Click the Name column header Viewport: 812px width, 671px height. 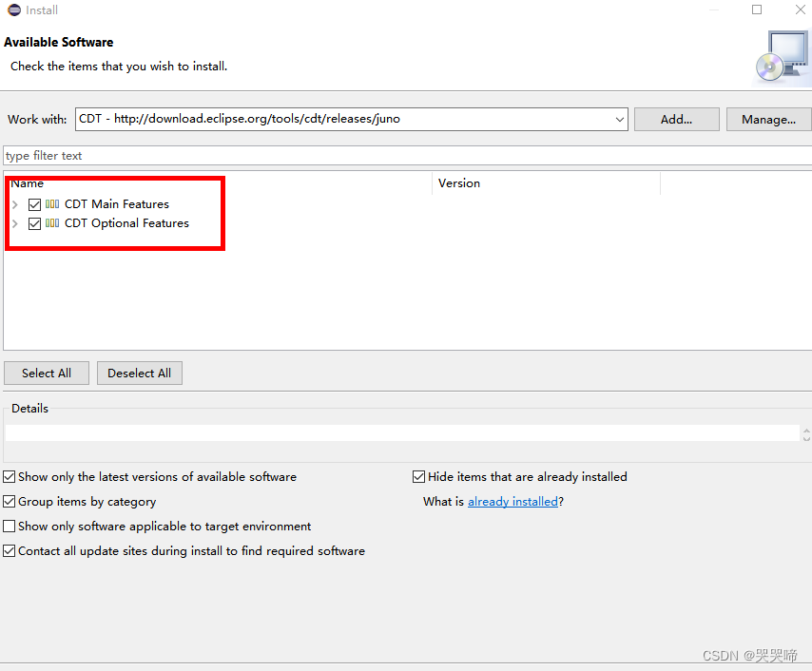(x=218, y=183)
